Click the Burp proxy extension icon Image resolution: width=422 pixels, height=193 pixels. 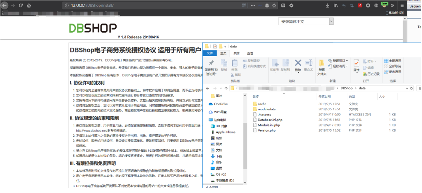[384, 5]
